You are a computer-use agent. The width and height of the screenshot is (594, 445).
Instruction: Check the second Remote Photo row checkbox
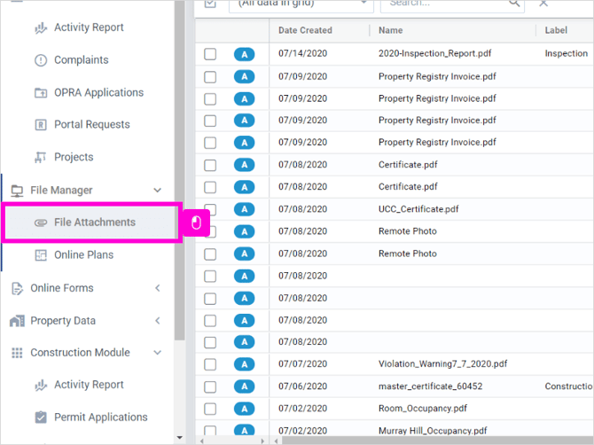point(210,254)
